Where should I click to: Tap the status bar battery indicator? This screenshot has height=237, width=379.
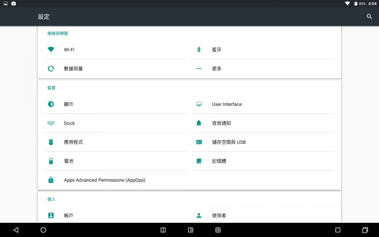pos(356,4)
